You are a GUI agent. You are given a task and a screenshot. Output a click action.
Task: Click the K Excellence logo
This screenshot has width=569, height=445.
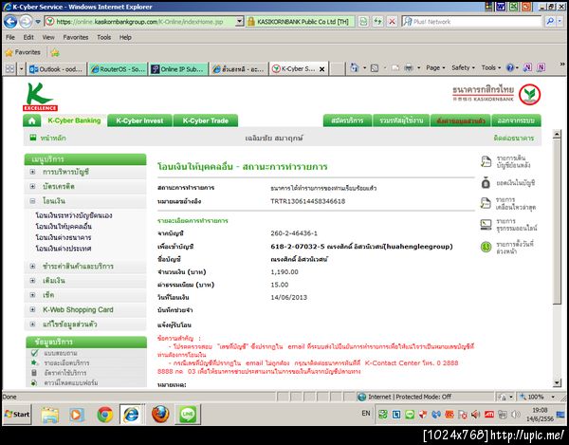tap(40, 97)
